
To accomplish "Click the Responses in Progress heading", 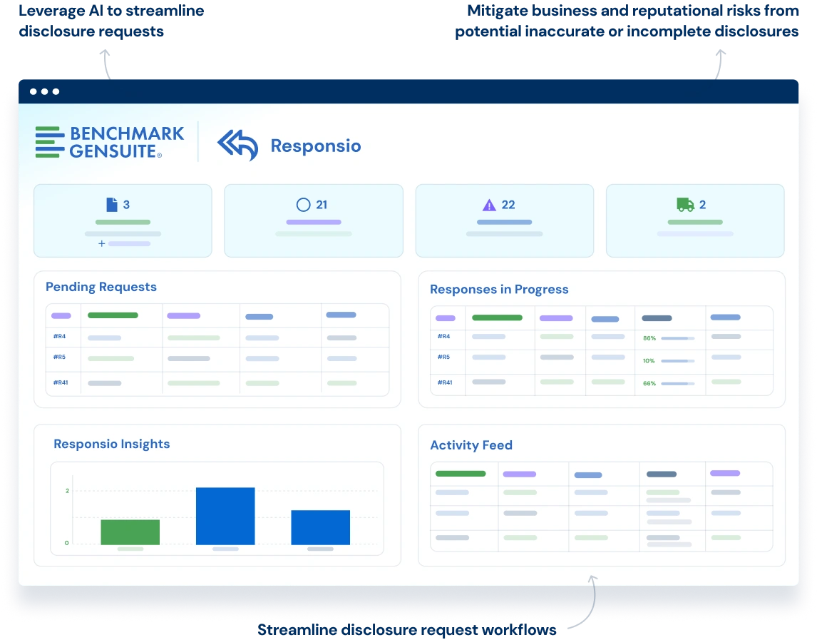I will tap(499, 290).
